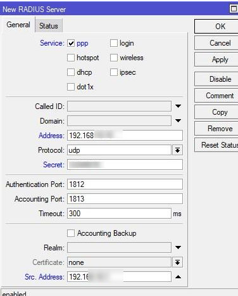
Task: Click the Comment button
Action: tap(216, 96)
